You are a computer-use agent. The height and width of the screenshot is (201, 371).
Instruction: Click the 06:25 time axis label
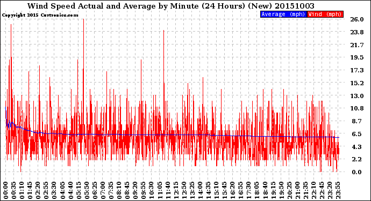pos(95,190)
